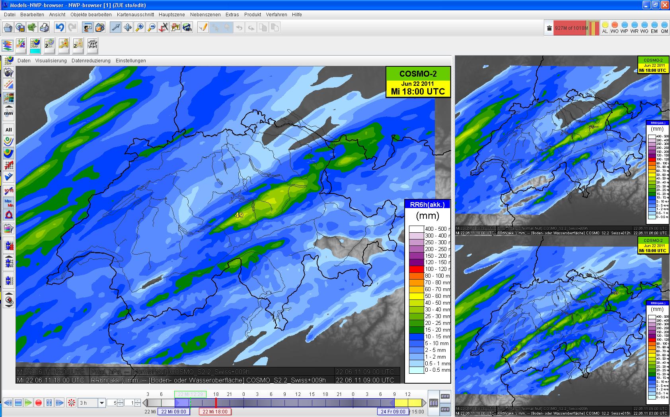Select the zoom in magnifier tool

[139, 27]
